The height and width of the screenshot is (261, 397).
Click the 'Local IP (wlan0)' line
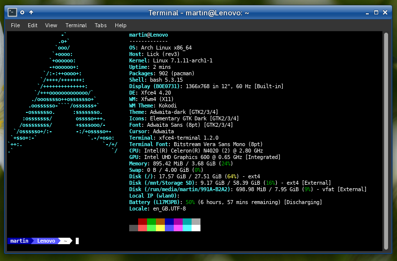[154, 196]
